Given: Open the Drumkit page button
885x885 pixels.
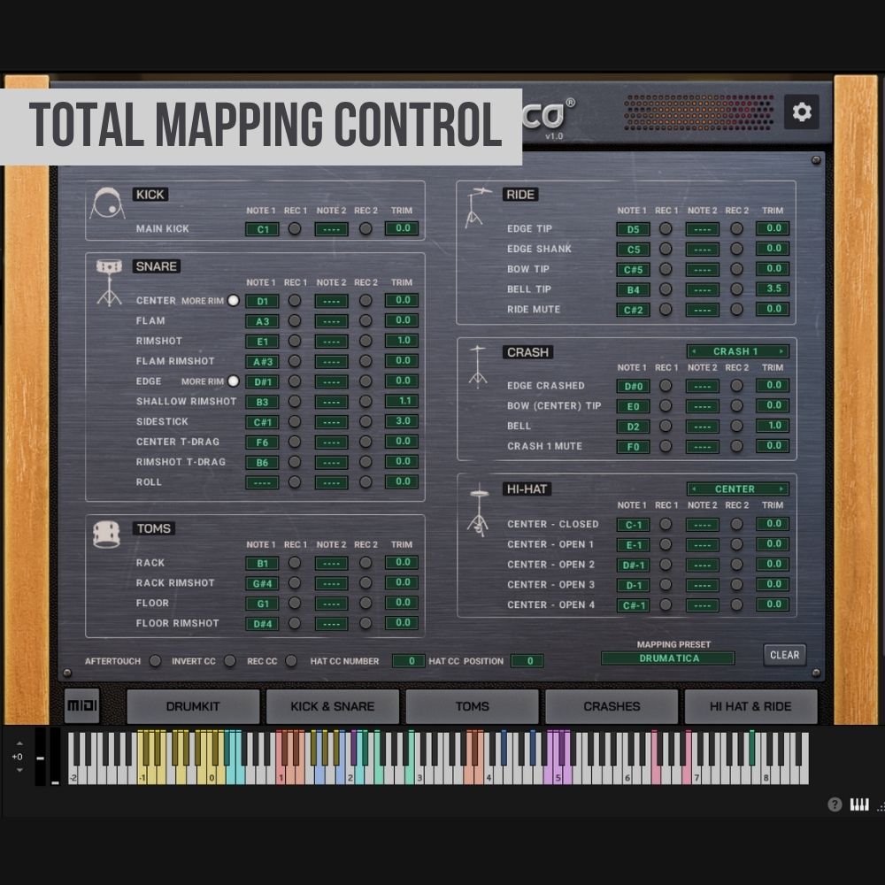Looking at the screenshot, I should pyautogui.click(x=194, y=706).
